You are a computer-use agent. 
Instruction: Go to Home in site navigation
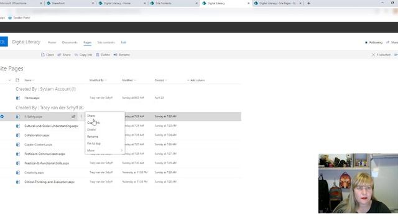point(52,42)
